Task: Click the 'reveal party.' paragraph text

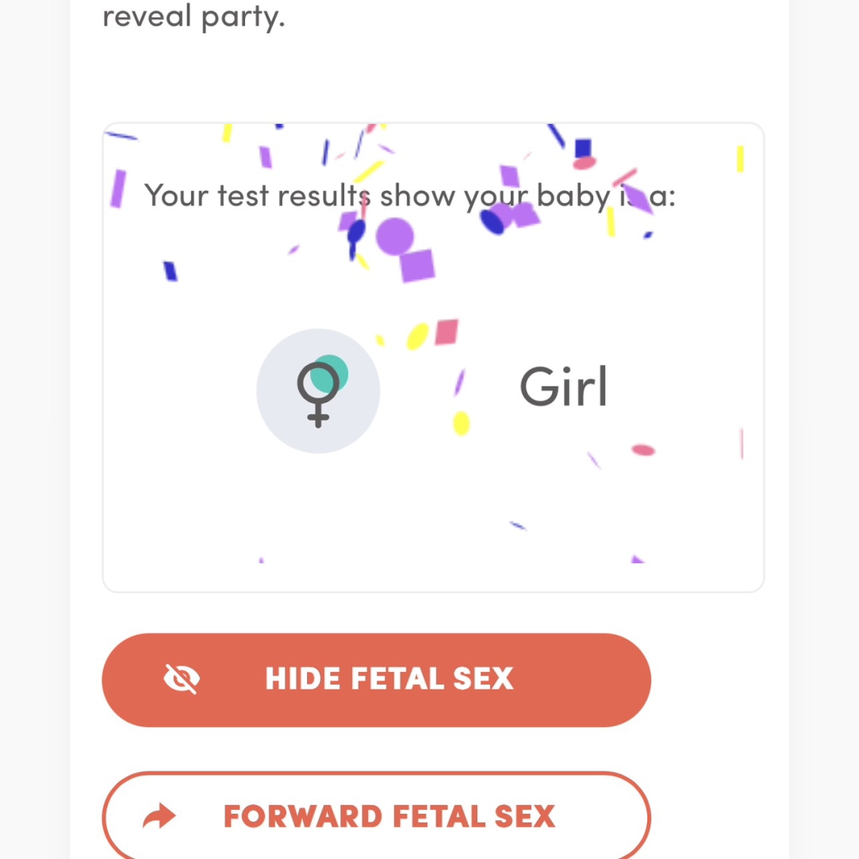Action: click(x=194, y=17)
